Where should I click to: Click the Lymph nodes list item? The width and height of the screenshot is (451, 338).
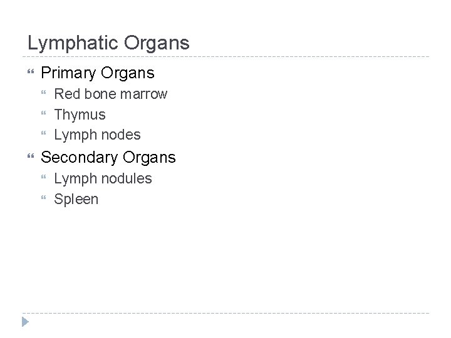[x=97, y=135]
